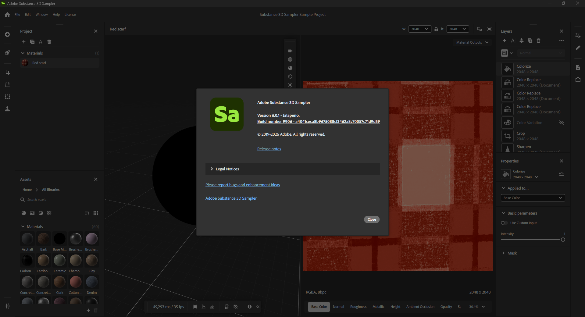Viewport: 585px width, 317px height.
Task: Select the clone stamp tool in left sidebar
Action: coord(7,109)
